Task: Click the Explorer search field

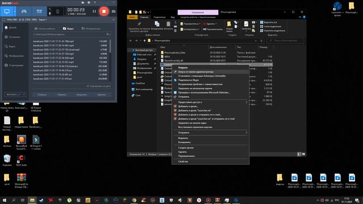Action: pyautogui.click(x=285, y=41)
